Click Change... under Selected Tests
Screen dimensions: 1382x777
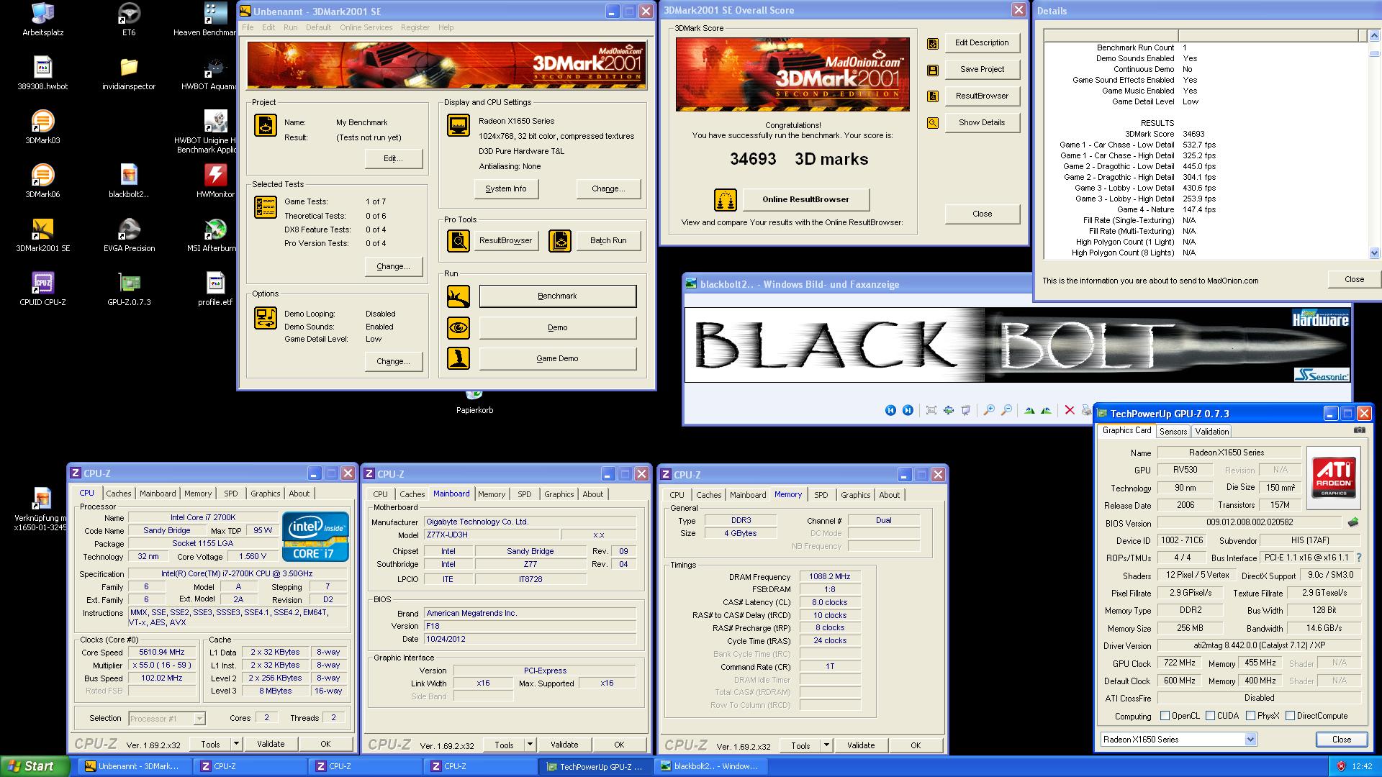click(393, 266)
